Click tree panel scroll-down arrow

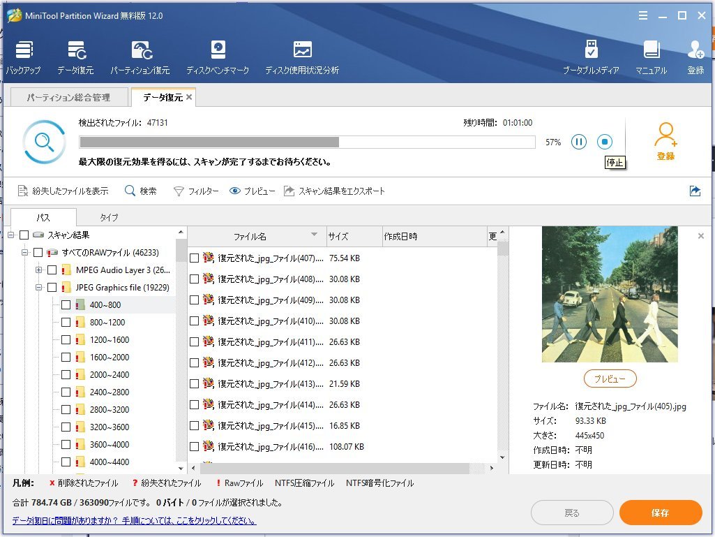point(181,469)
